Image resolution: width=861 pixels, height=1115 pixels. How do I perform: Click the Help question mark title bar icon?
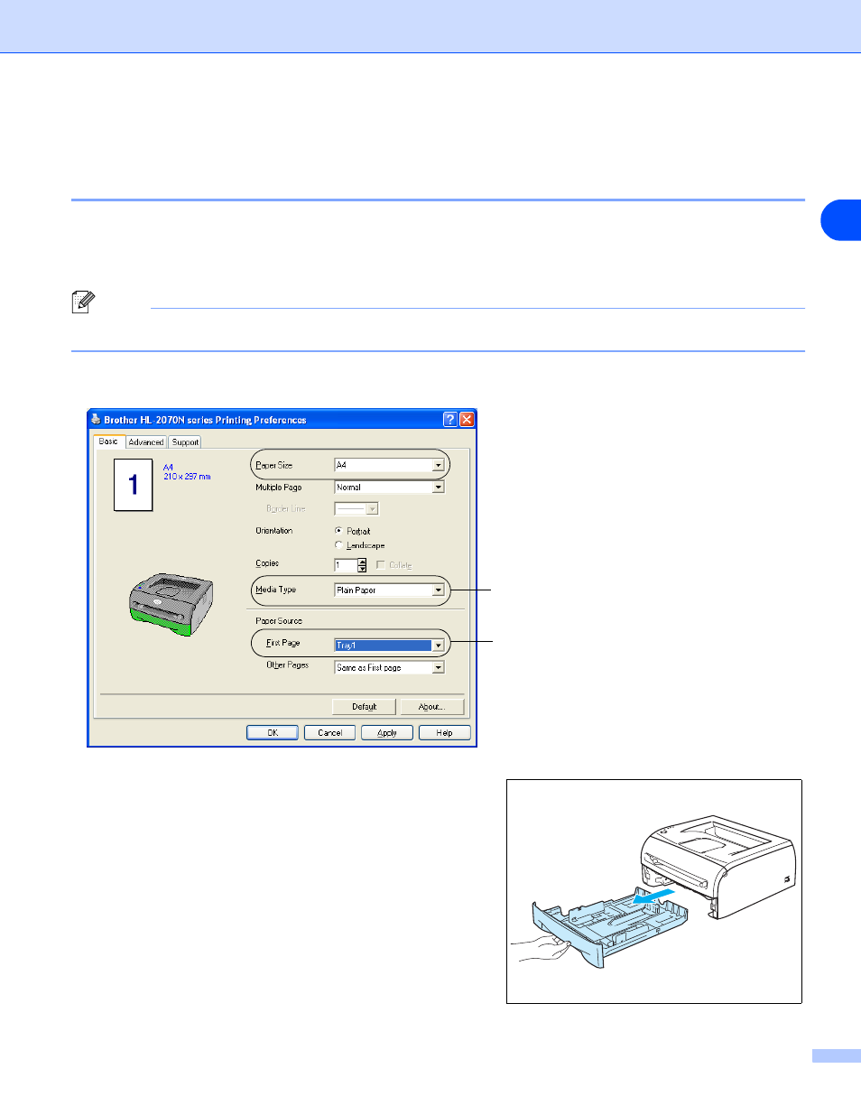coord(450,419)
